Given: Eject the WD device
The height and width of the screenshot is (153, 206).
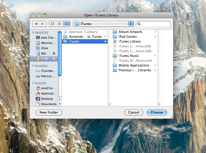Looking at the screenshot, I should click(54, 53).
